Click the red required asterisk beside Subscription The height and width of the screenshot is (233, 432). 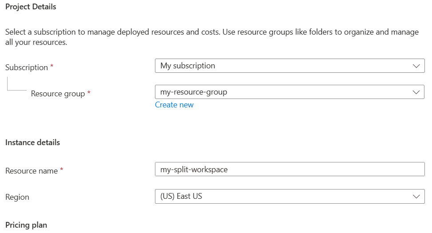52,67
